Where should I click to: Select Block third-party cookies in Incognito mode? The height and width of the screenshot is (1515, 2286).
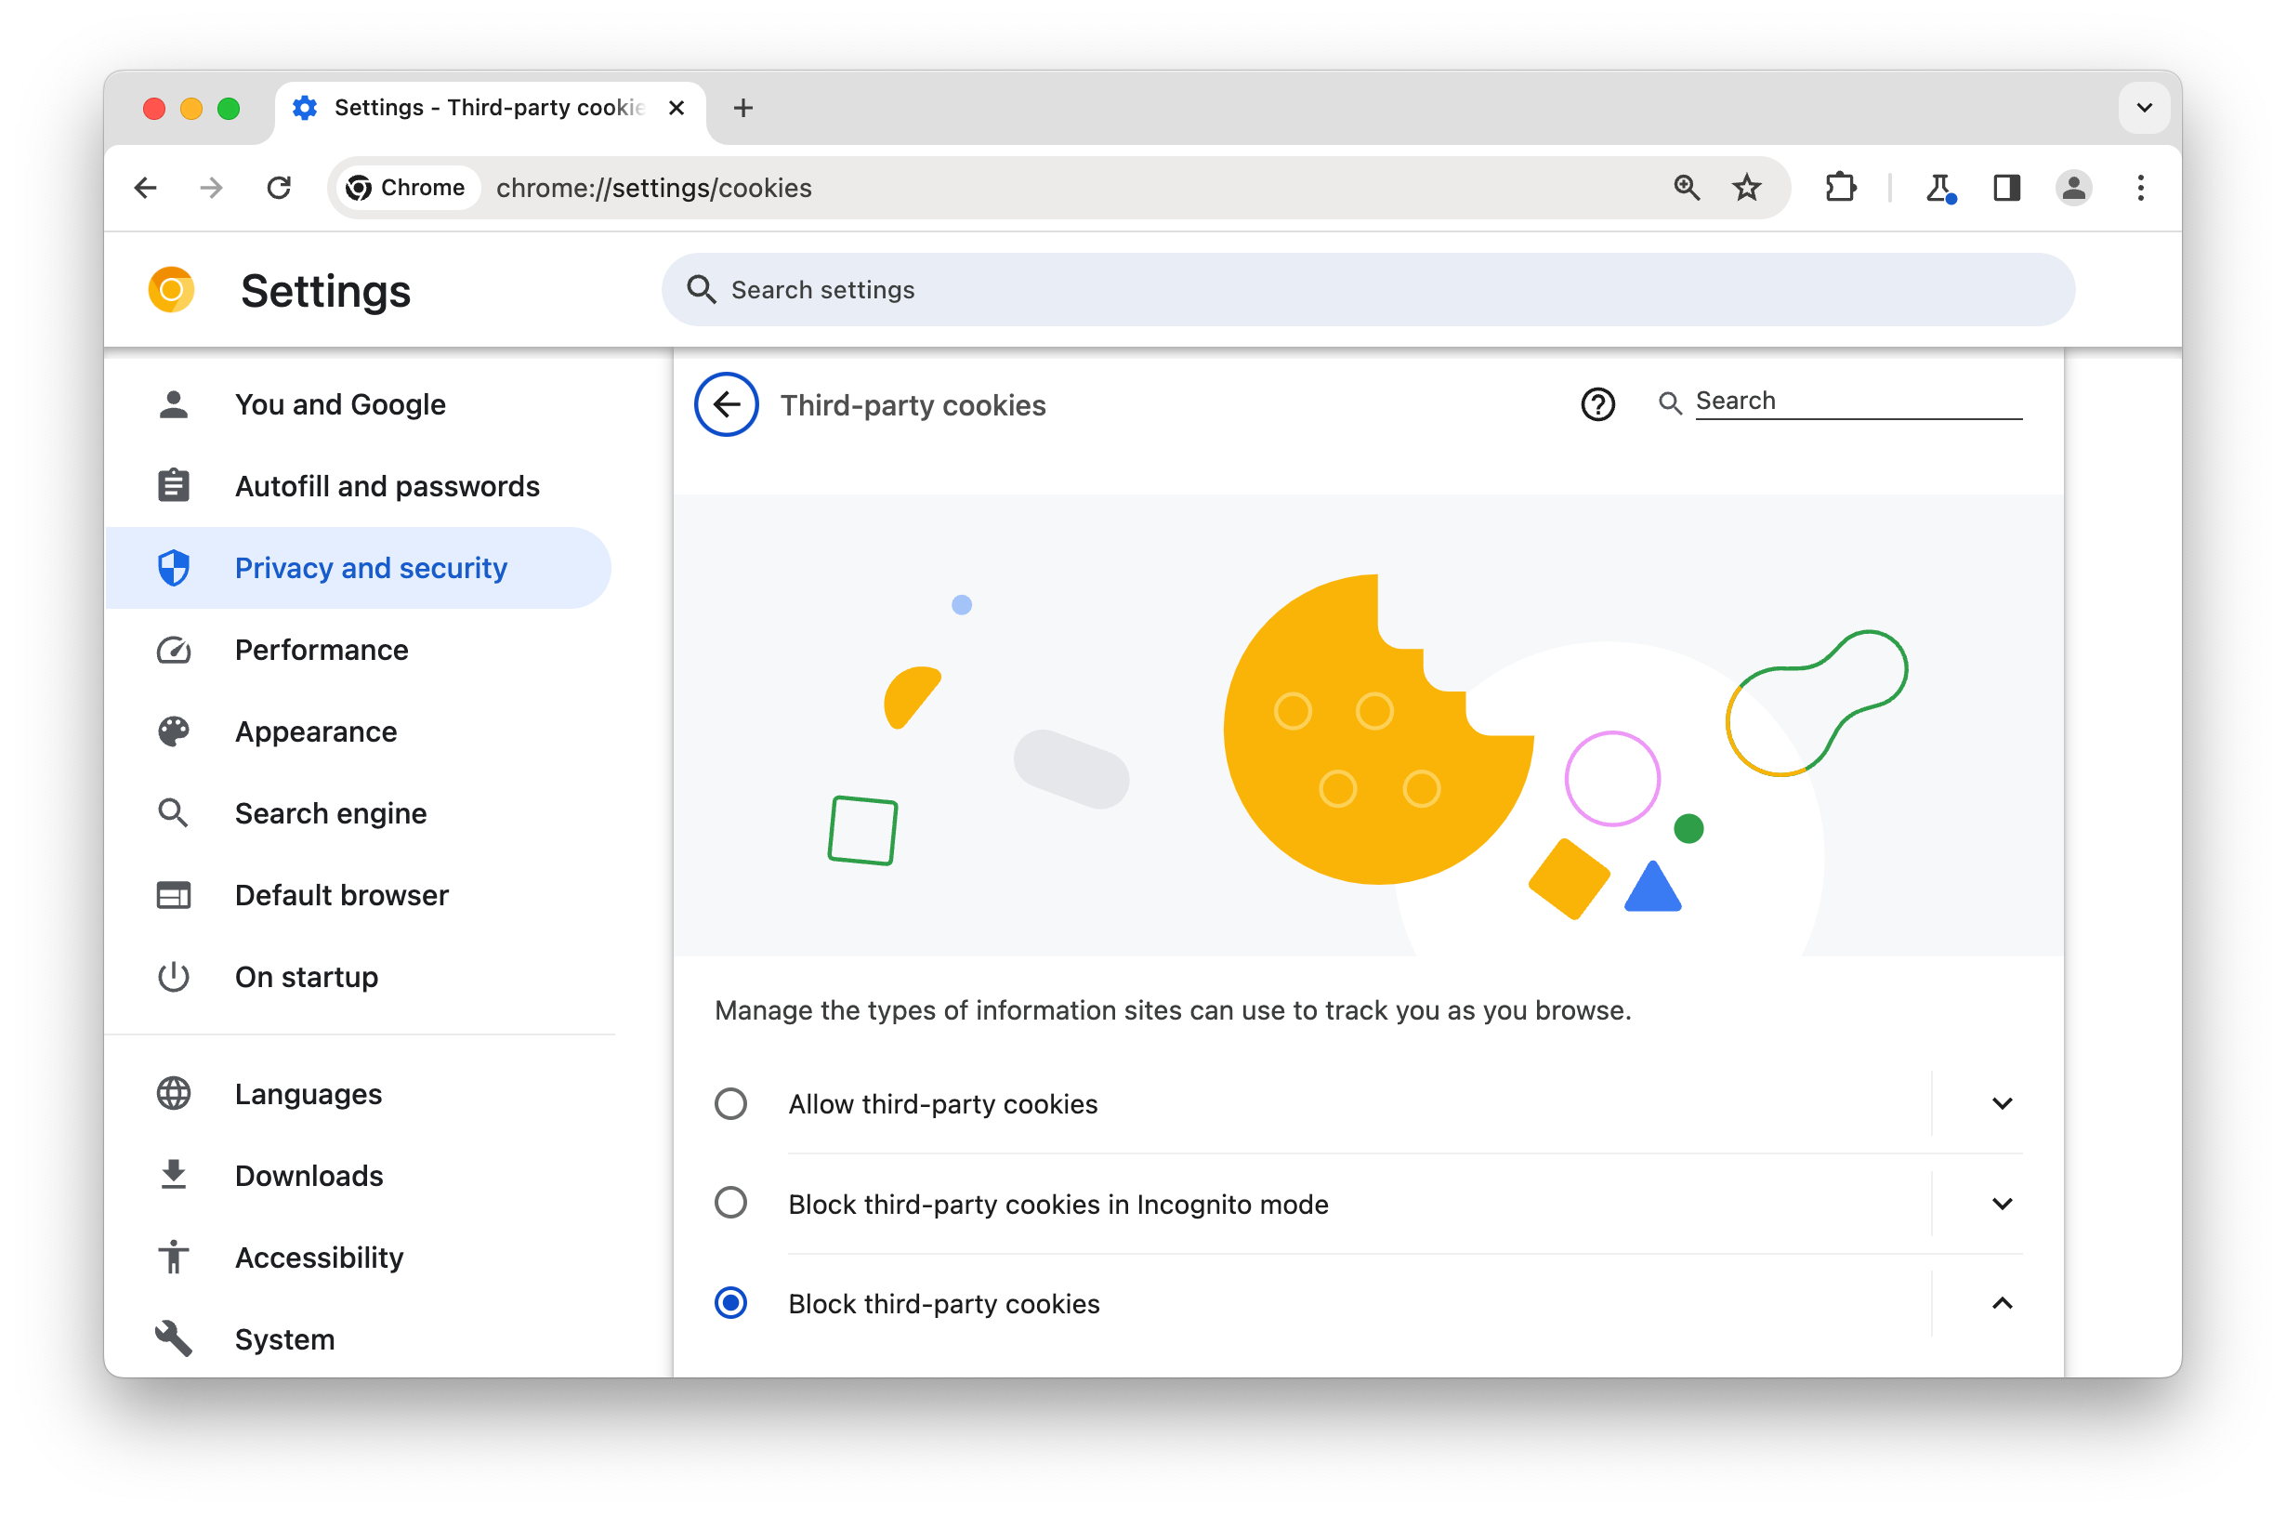click(731, 1204)
